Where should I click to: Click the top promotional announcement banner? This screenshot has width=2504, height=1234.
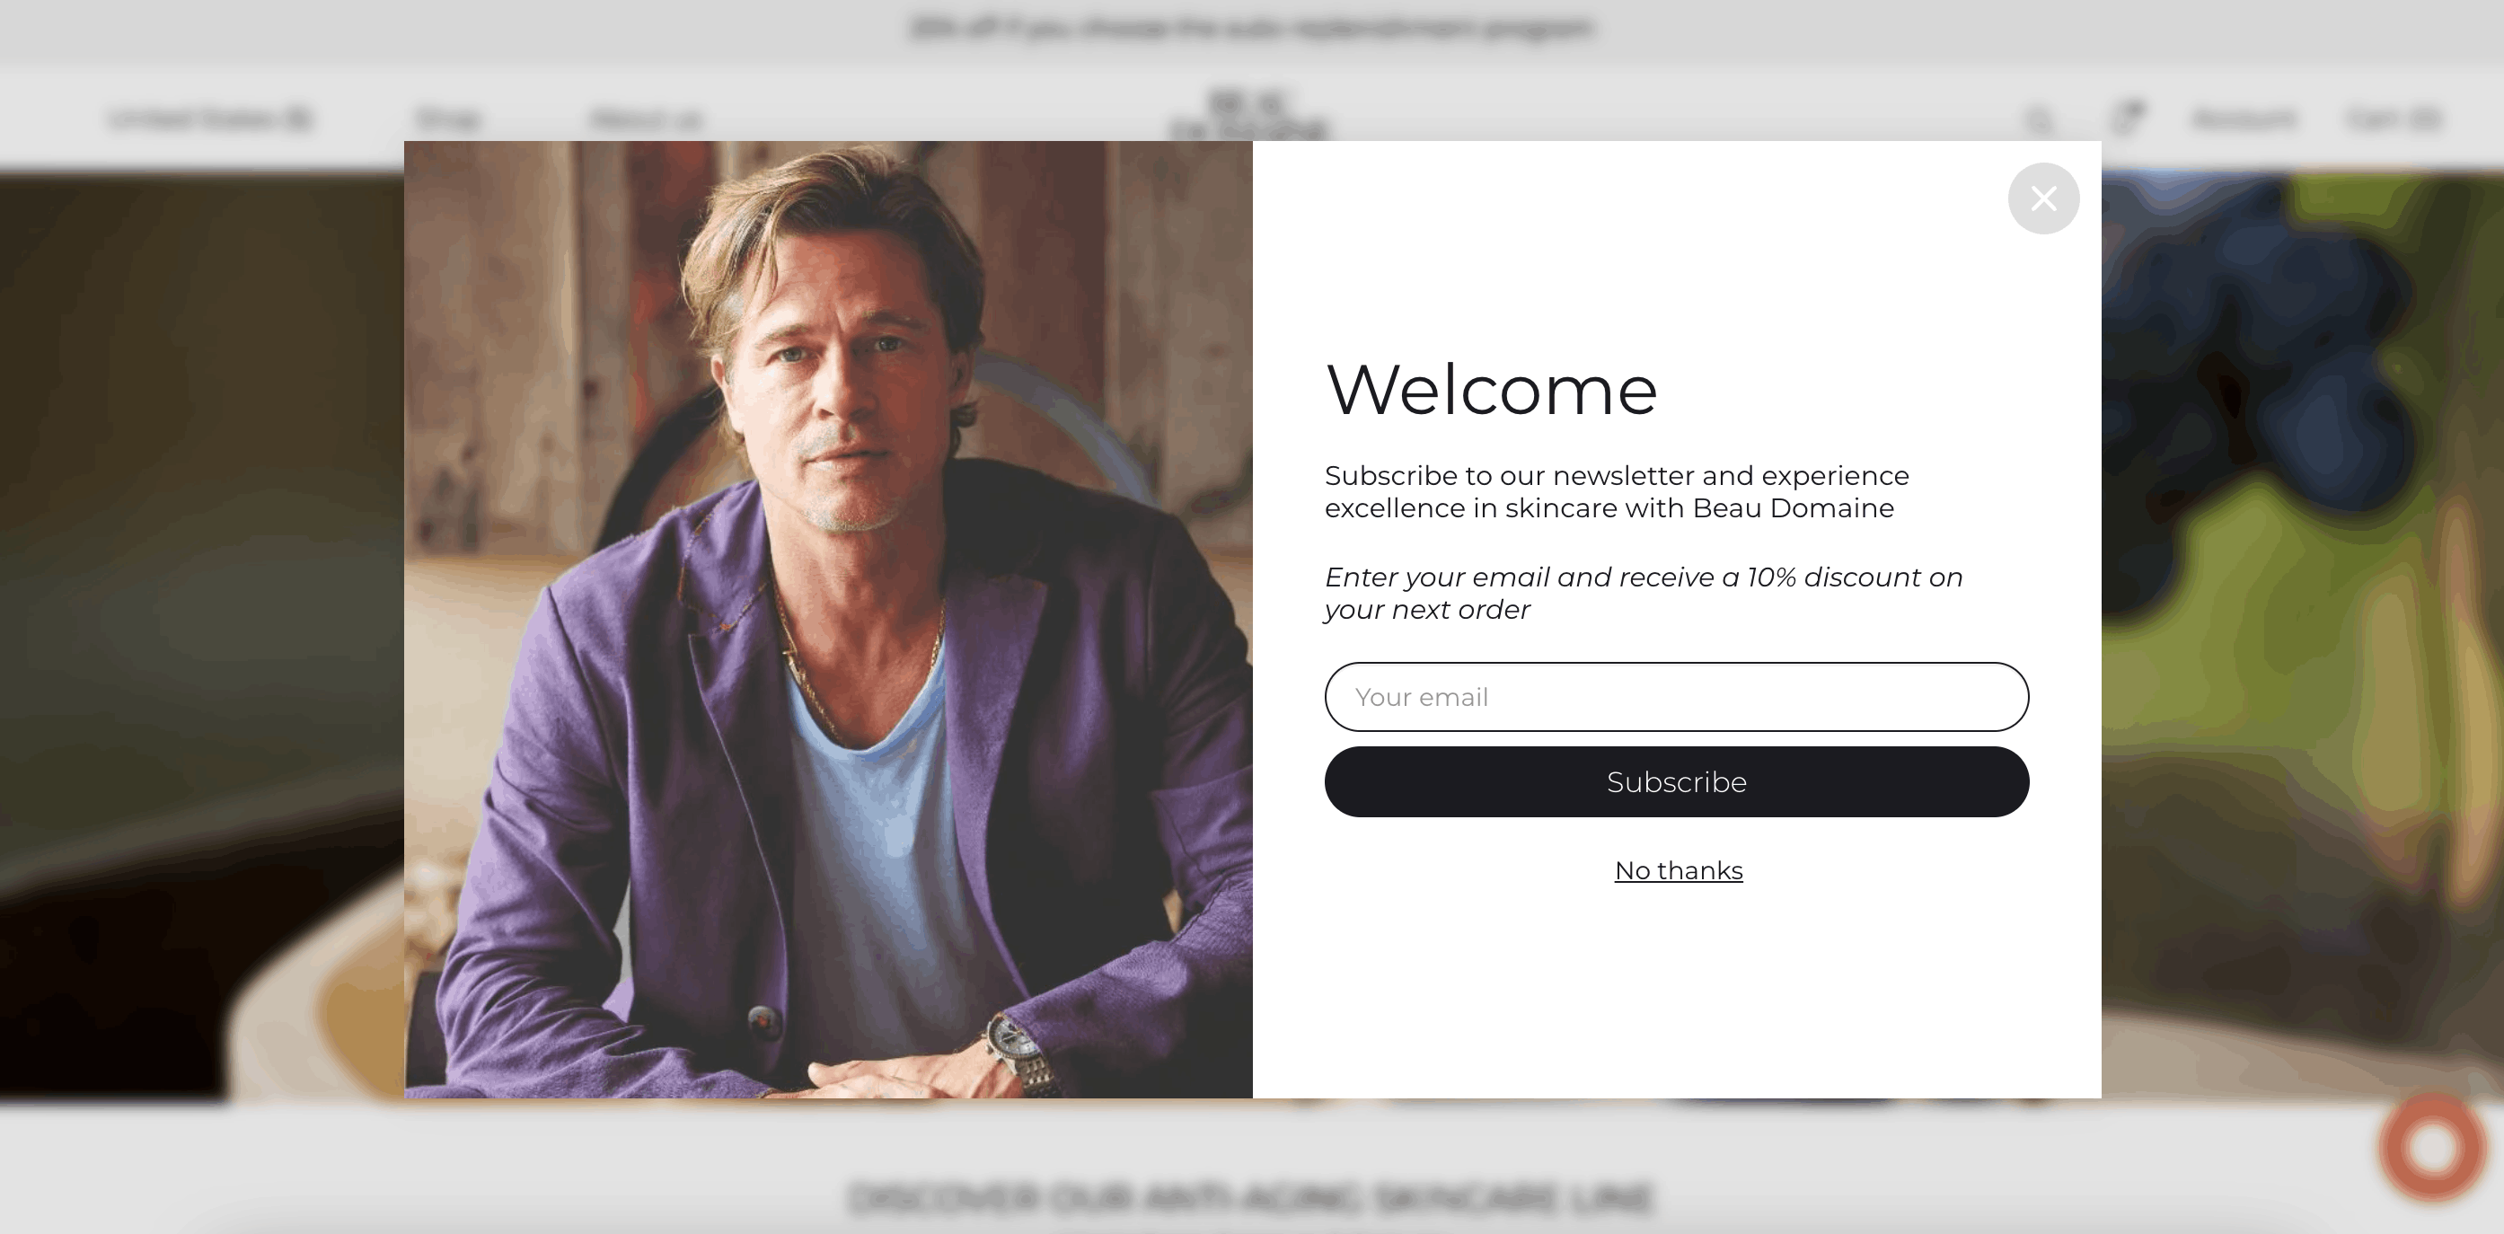[x=1251, y=28]
